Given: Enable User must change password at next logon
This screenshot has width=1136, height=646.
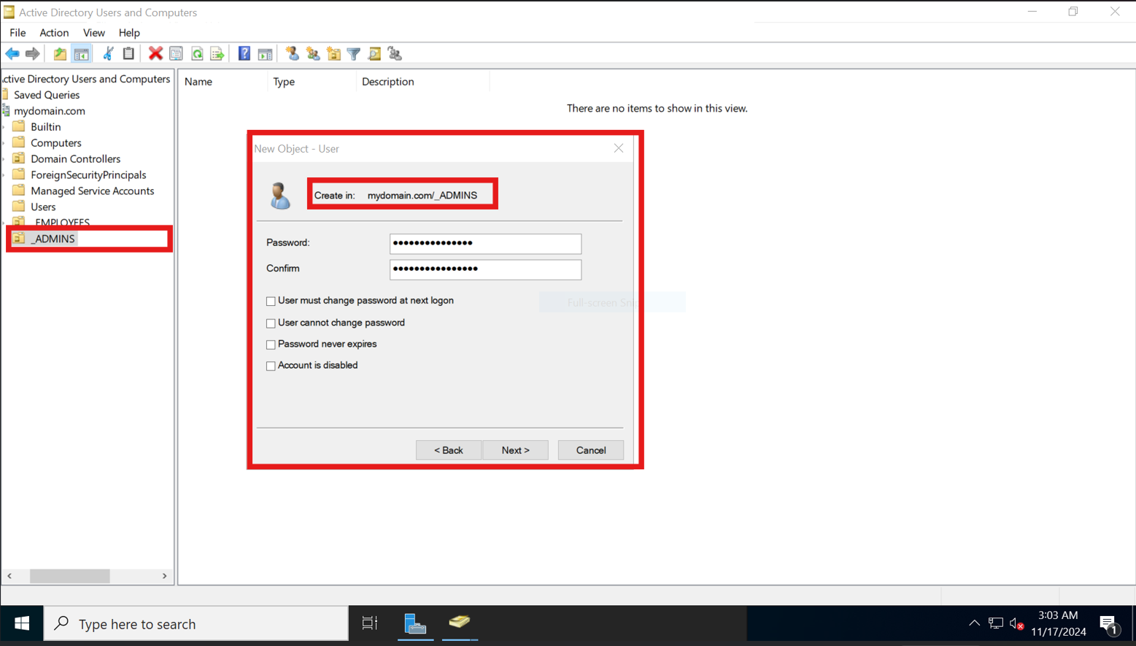Looking at the screenshot, I should pos(271,301).
